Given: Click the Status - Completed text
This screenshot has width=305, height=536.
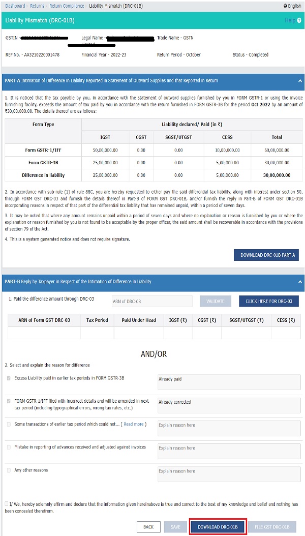Looking at the screenshot, I should coord(250,55).
